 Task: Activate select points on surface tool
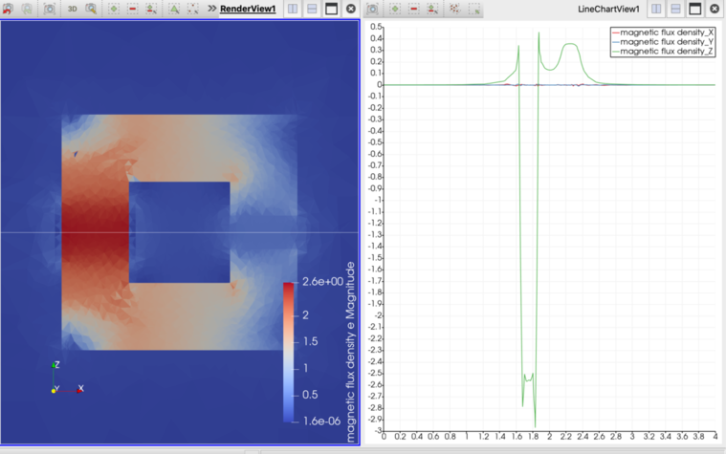pos(192,9)
